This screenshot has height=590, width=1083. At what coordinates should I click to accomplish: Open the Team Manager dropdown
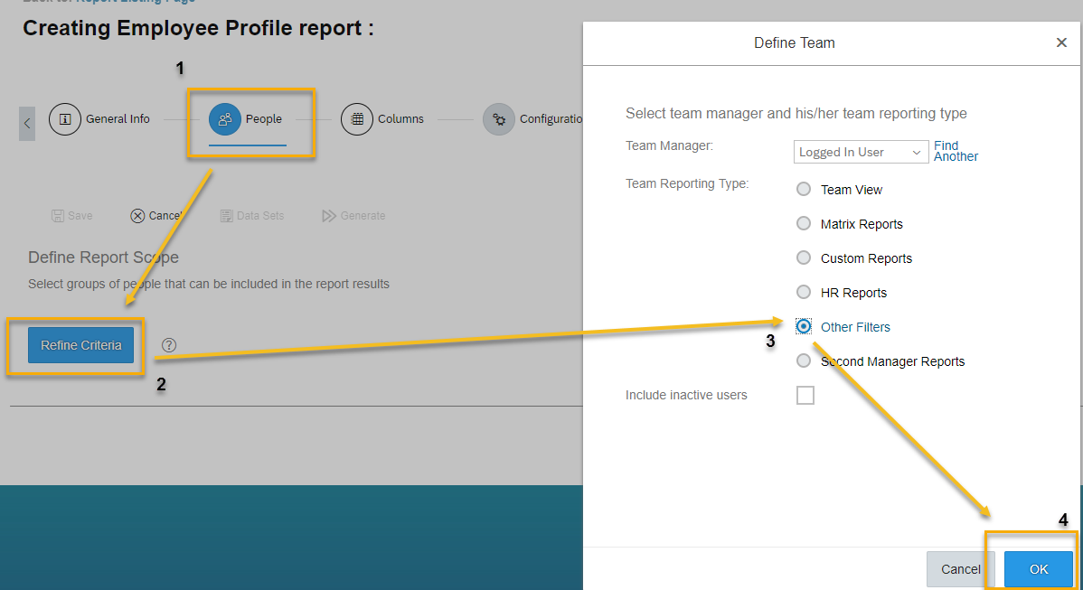[861, 152]
